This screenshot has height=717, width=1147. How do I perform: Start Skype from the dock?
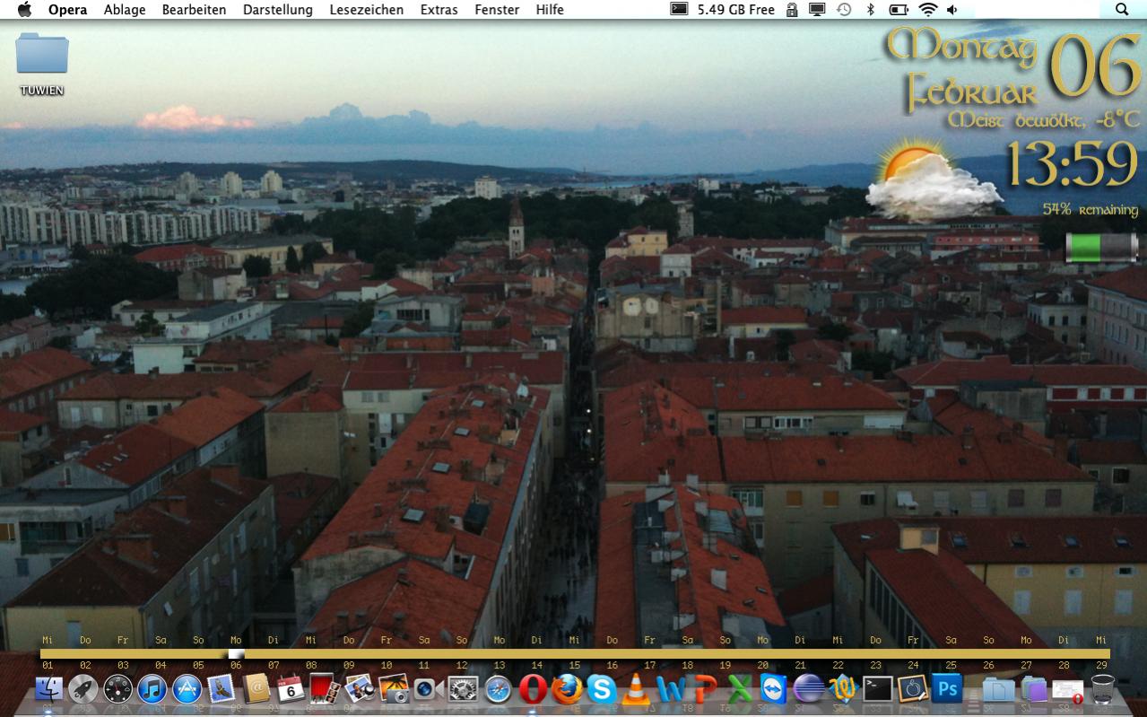[x=601, y=689]
